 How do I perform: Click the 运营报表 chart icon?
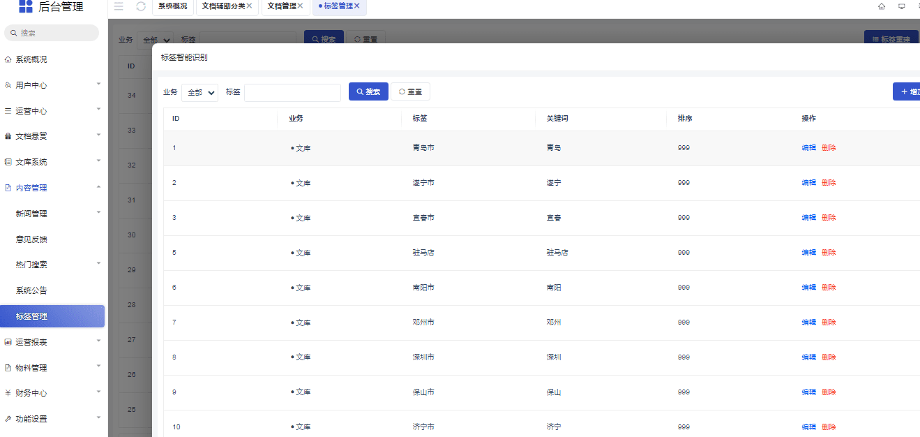[x=8, y=342]
